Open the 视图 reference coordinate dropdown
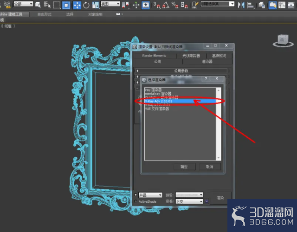Image resolution: width=297 pixels, height=232 pixels. 110,4
